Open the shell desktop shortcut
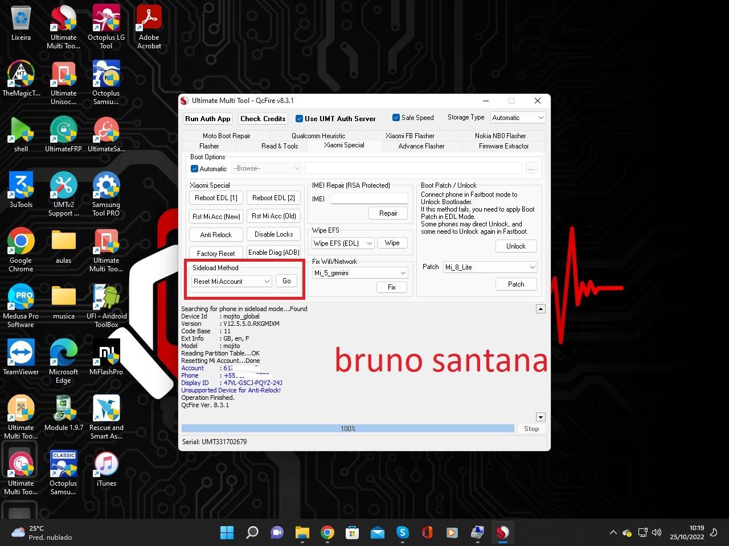This screenshot has height=546, width=729. click(x=21, y=135)
